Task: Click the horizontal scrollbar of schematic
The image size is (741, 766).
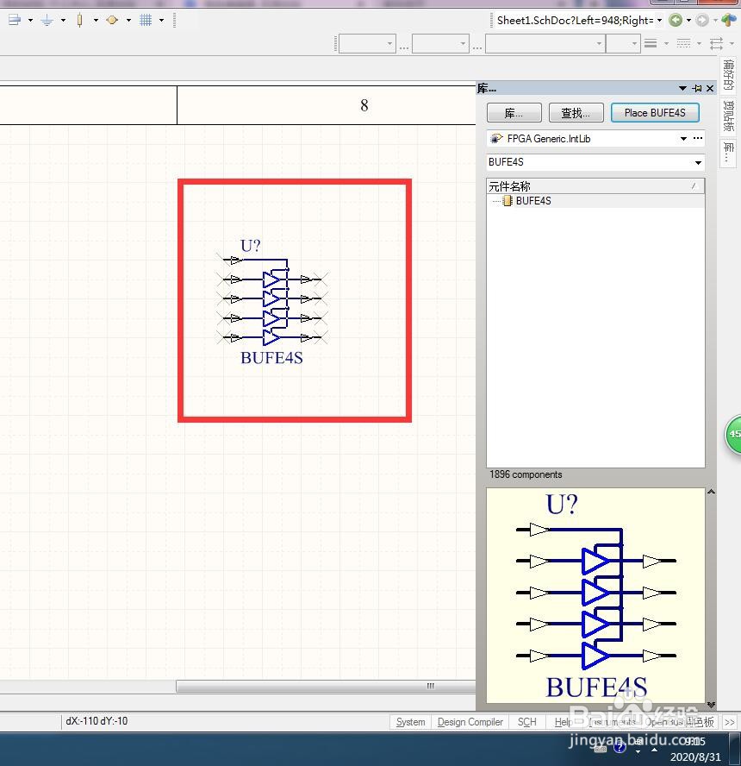Action: coord(326,686)
